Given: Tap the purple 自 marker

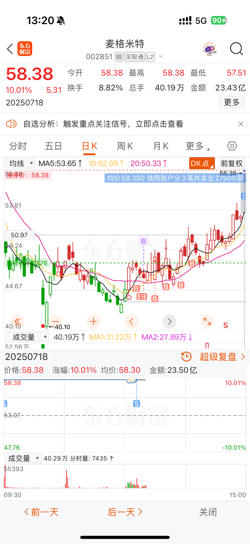Looking at the screenshot, I should tap(144, 241).
